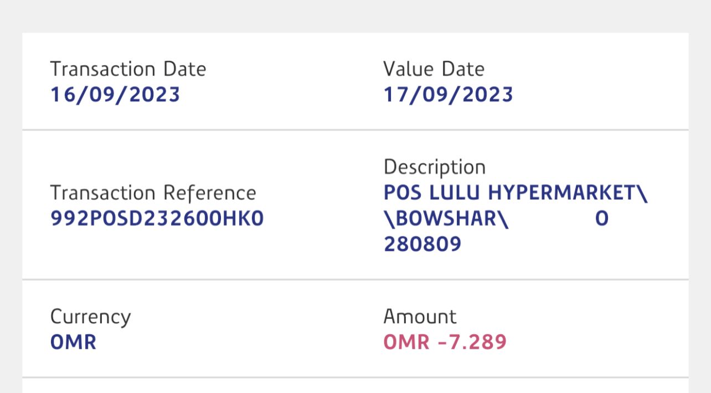Select the 16/09/2023 transaction date value

coord(115,95)
